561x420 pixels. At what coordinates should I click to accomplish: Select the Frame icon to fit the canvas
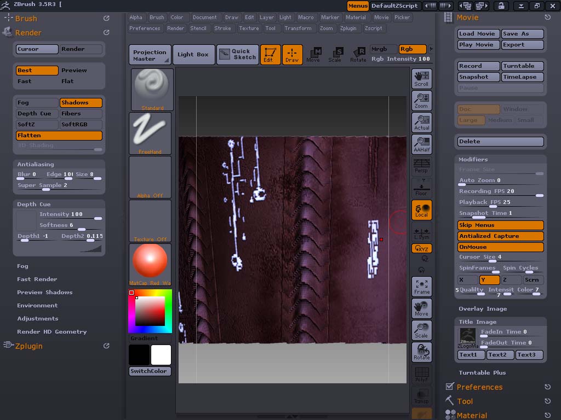point(421,286)
